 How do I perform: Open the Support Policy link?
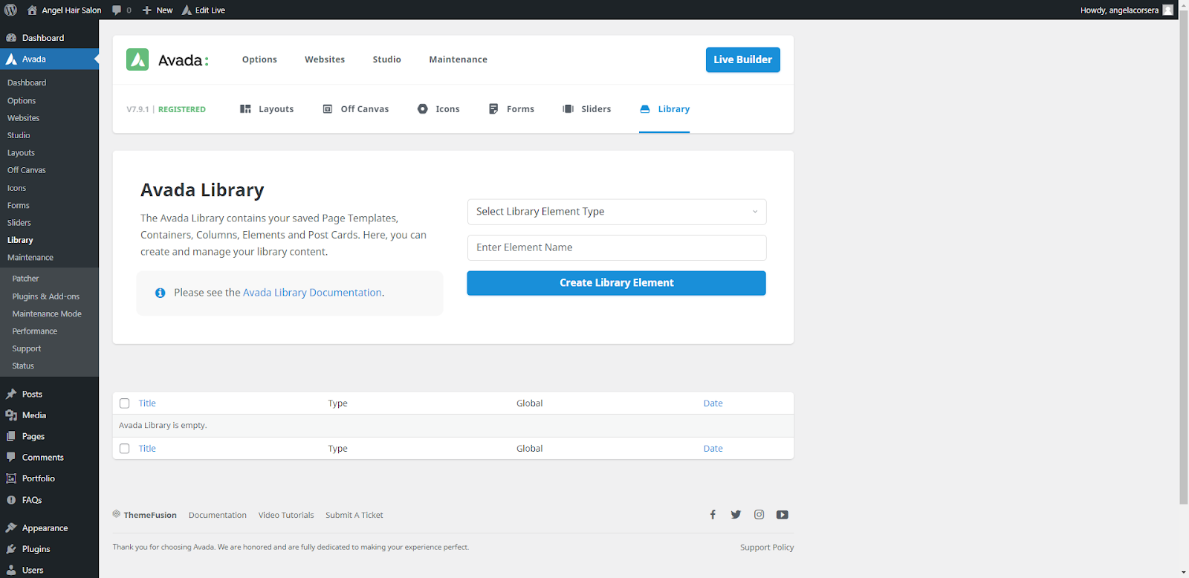coord(767,548)
